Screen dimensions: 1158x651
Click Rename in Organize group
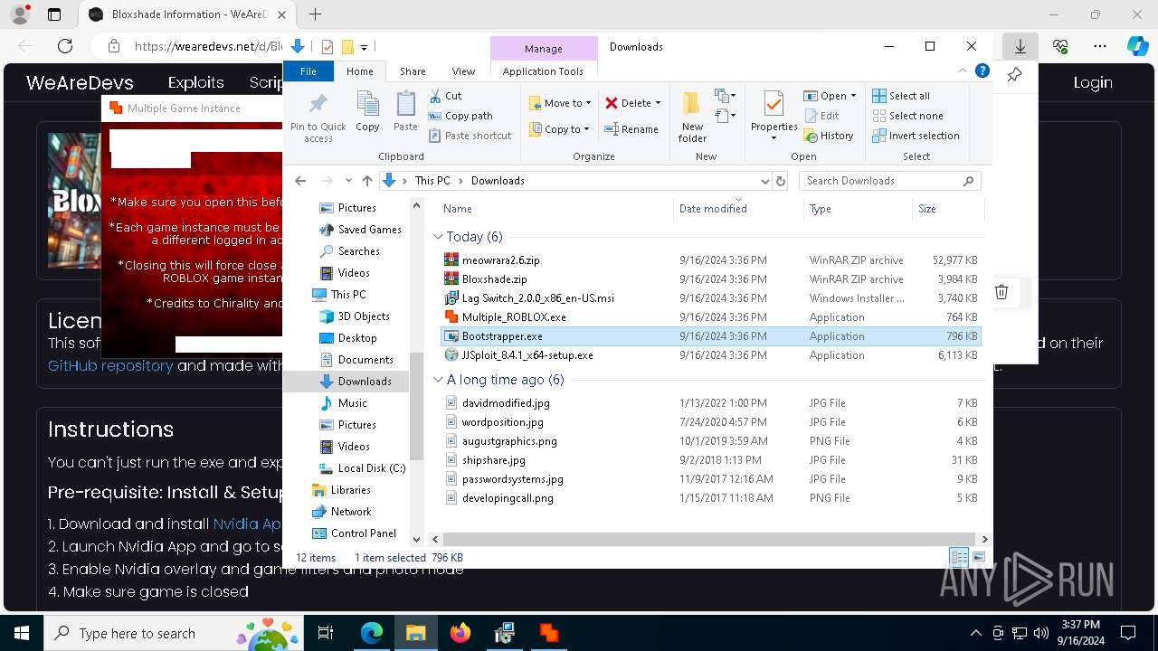click(631, 129)
